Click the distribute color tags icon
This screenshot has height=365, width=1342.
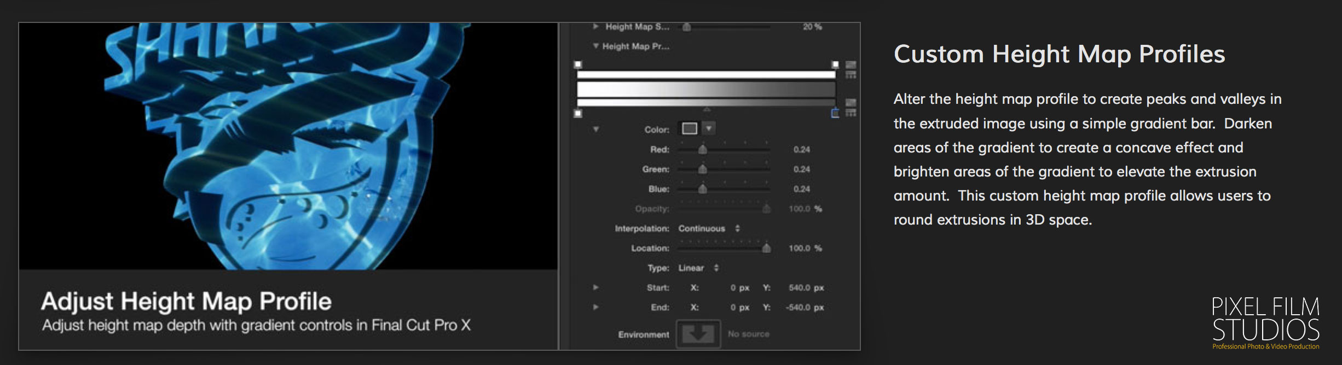[851, 113]
